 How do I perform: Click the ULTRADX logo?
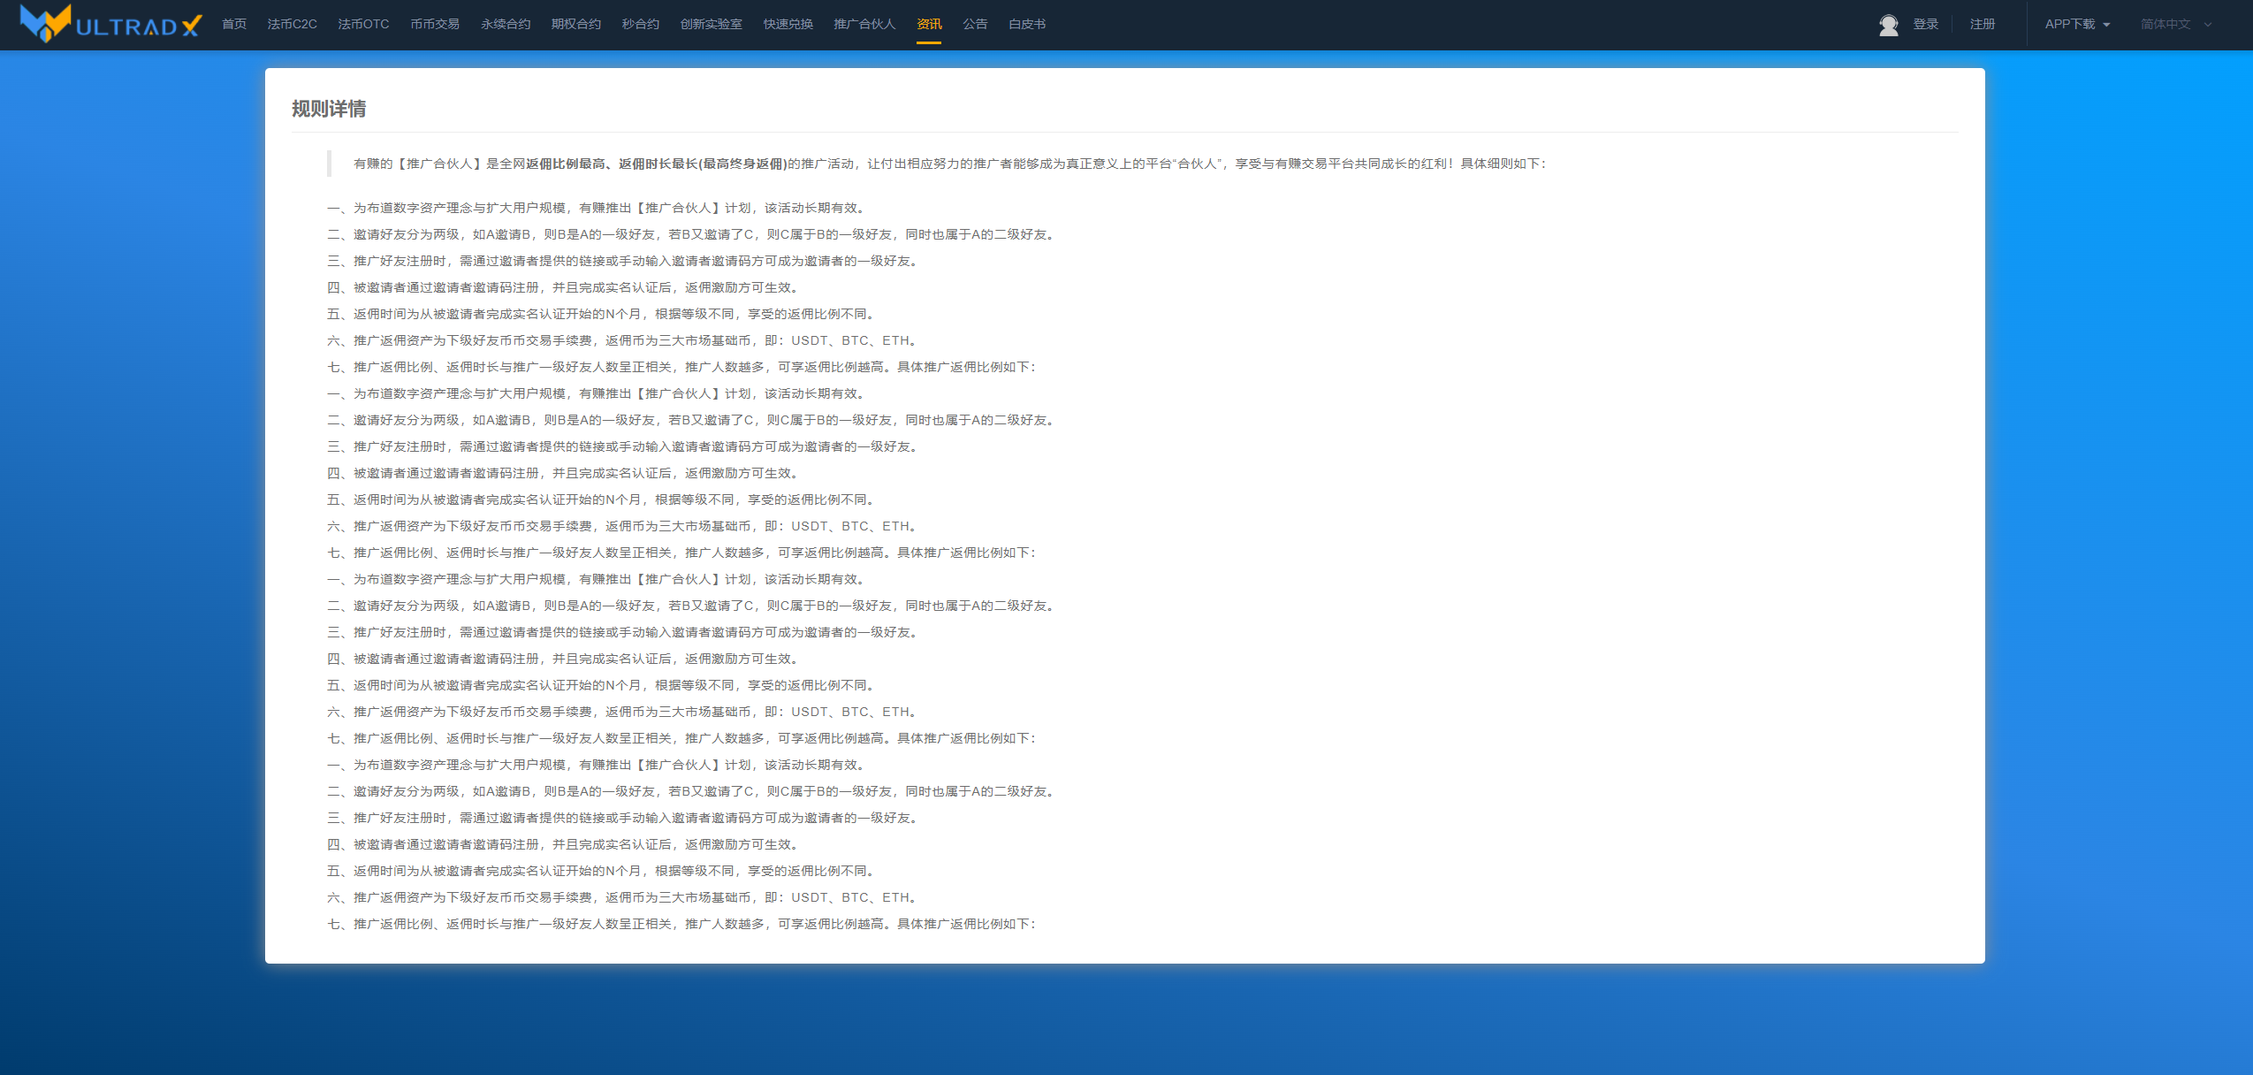pyautogui.click(x=111, y=24)
